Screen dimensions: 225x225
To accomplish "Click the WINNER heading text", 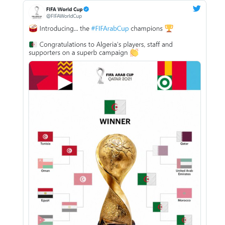I will click(x=115, y=121).
